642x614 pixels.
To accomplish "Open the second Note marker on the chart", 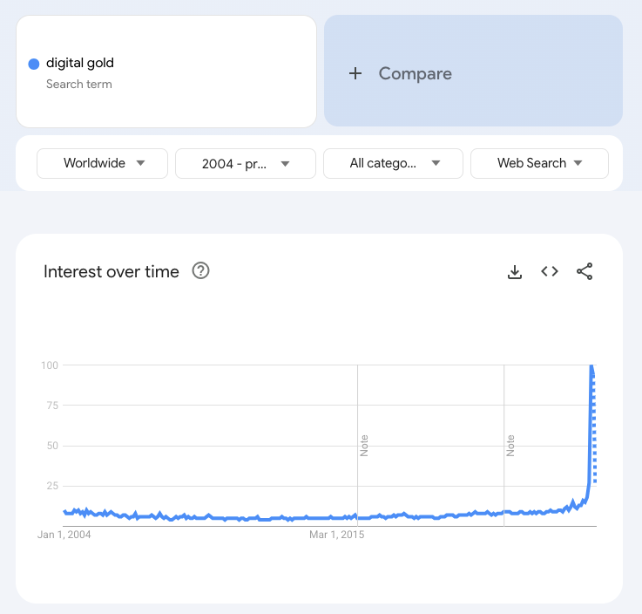I will pyautogui.click(x=510, y=446).
